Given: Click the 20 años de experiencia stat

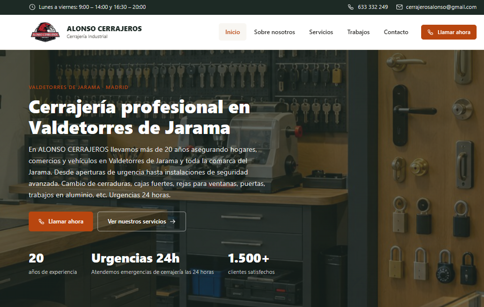Looking at the screenshot, I should pos(53,264).
